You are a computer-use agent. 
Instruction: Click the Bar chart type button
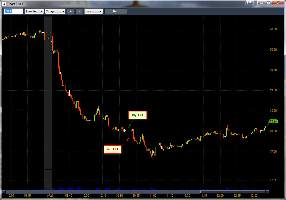tap(116, 11)
